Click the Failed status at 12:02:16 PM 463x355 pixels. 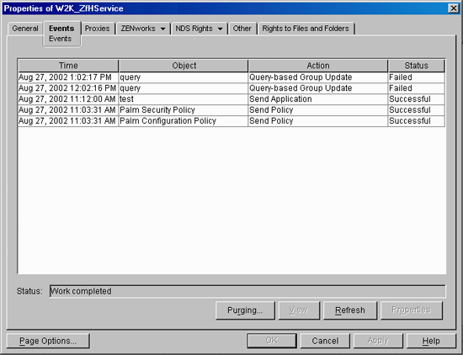pyautogui.click(x=417, y=88)
